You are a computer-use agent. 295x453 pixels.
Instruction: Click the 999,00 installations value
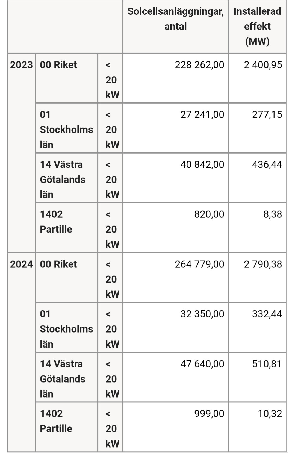209,414
